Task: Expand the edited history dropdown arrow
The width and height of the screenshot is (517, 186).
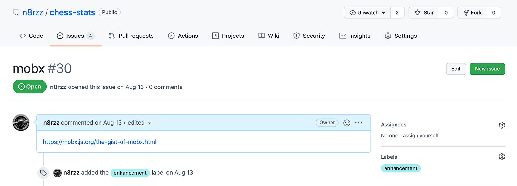Action: tap(149, 123)
